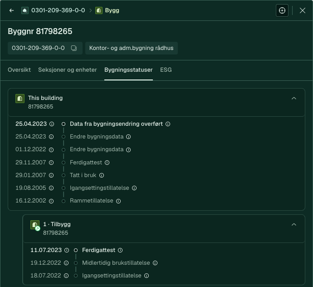This screenshot has height=287, width=313.
Task: Select the ESG tab
Action: (x=166, y=70)
